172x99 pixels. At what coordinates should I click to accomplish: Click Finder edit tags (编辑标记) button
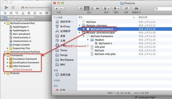[x=136, y=8]
